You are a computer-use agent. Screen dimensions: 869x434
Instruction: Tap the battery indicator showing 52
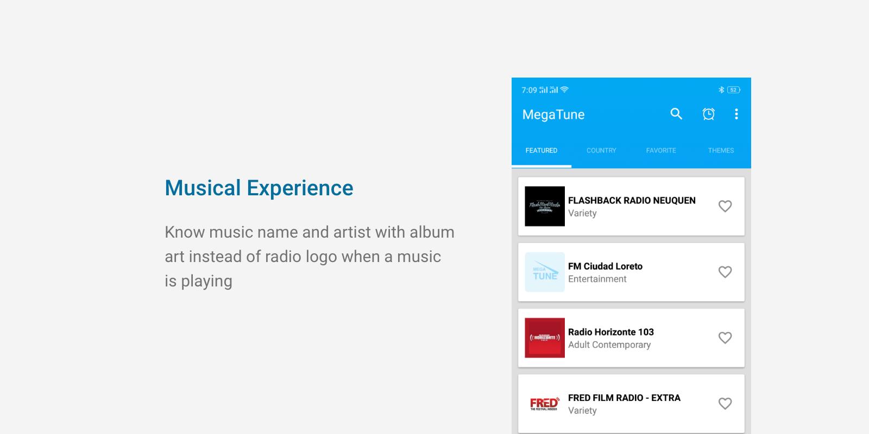(734, 90)
